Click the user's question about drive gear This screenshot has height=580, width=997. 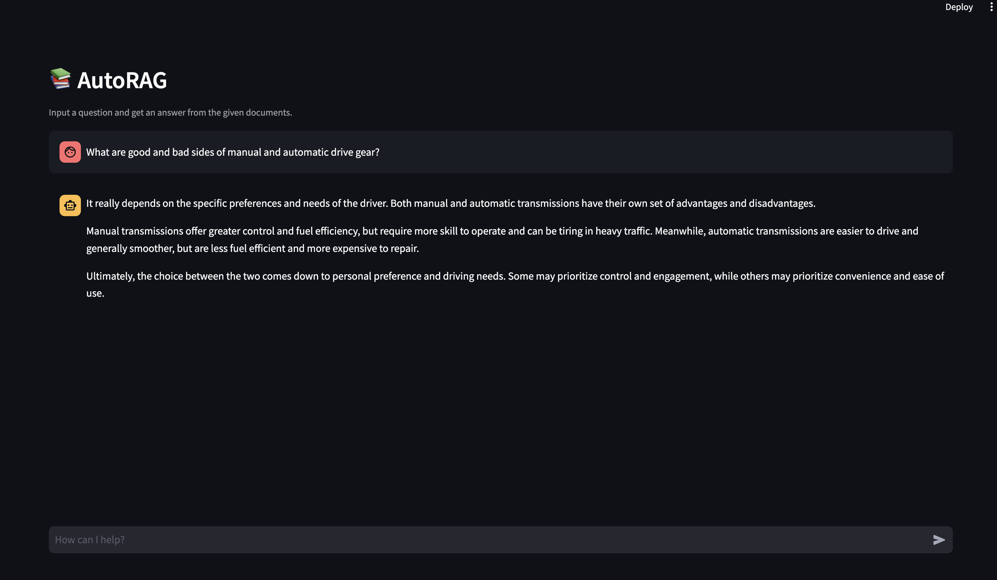(x=233, y=152)
